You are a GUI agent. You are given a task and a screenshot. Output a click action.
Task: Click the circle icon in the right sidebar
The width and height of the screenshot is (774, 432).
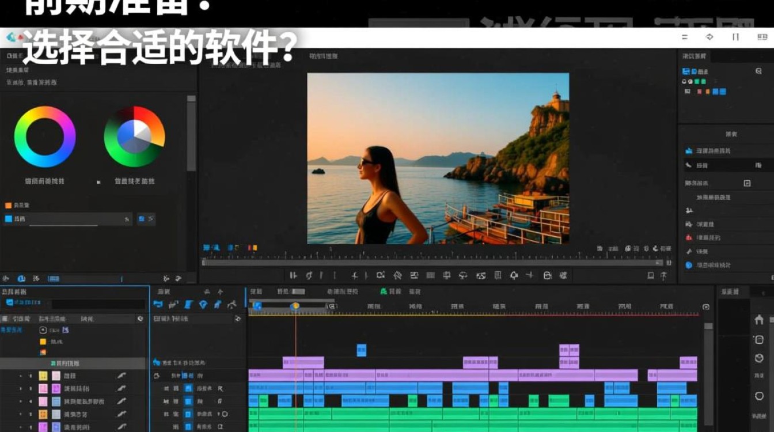coord(759,396)
